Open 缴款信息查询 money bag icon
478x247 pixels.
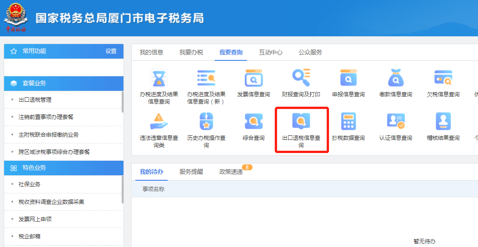pos(396,78)
